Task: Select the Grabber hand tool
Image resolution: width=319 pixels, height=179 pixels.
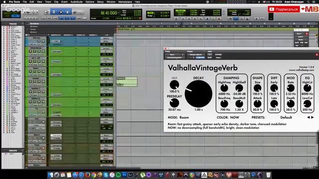Action: click(68, 12)
